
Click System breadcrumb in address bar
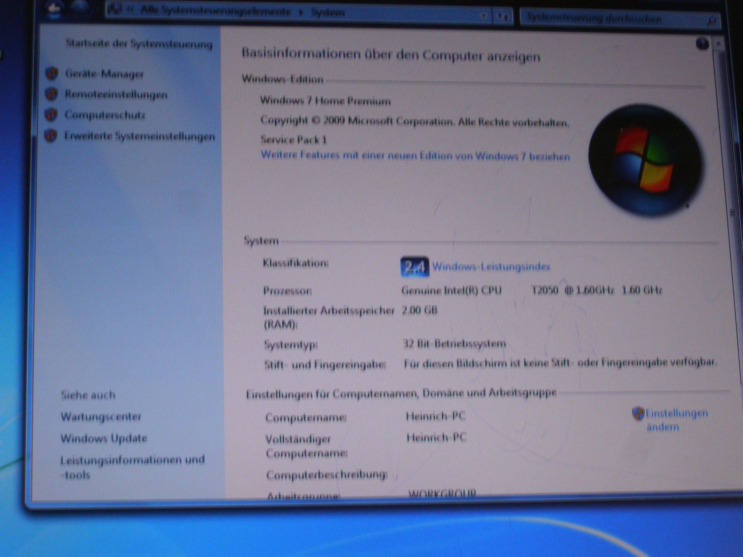click(x=328, y=12)
